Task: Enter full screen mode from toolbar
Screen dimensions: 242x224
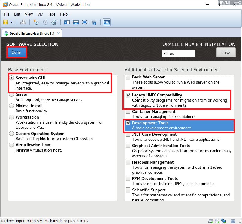Action: click(x=85, y=22)
